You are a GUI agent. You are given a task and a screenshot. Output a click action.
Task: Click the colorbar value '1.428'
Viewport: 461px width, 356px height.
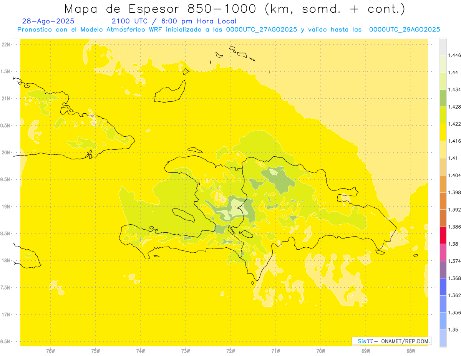point(454,107)
